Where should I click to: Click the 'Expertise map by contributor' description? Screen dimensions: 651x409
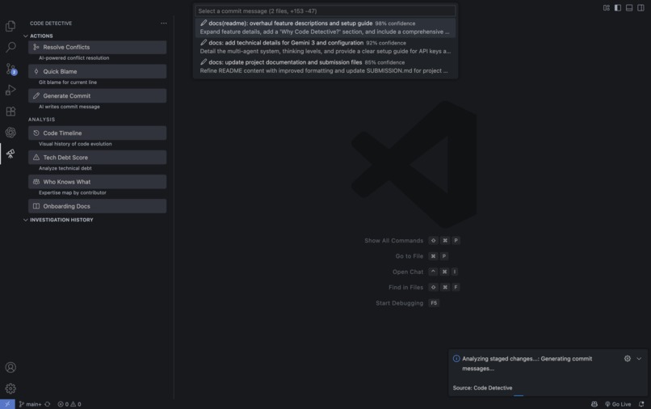coord(72,192)
